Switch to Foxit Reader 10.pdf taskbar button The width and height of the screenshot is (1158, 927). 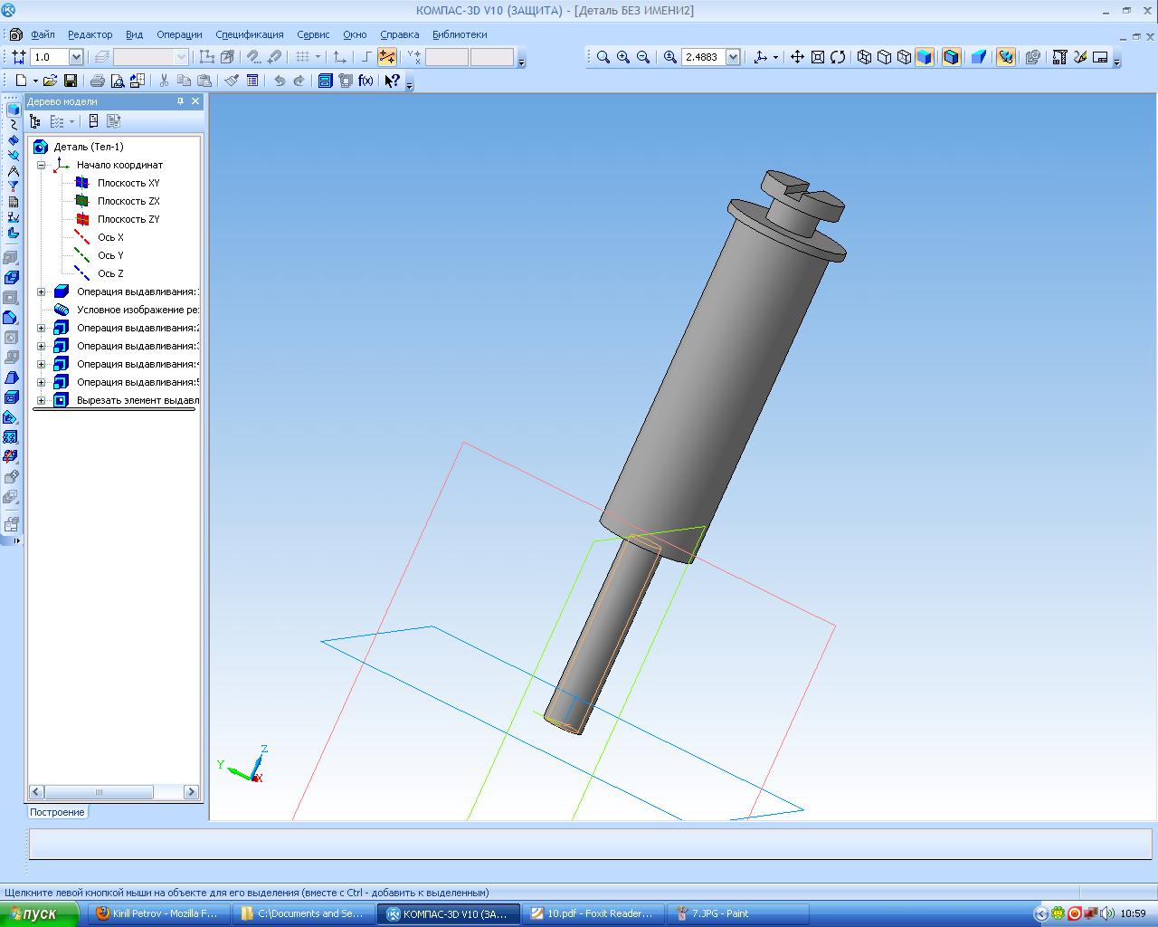pos(593,913)
